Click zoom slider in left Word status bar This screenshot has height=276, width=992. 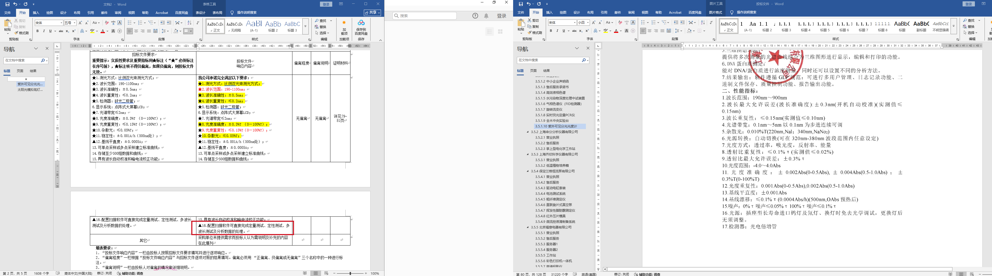[350, 273]
